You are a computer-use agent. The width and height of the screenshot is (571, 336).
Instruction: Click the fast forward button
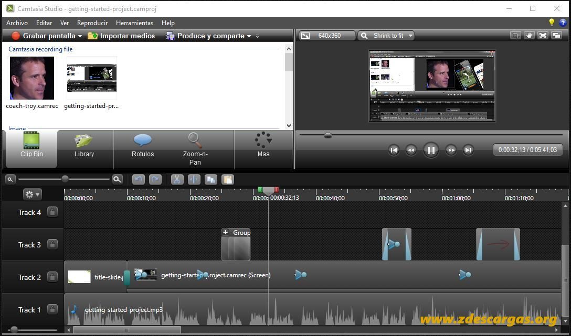click(451, 150)
